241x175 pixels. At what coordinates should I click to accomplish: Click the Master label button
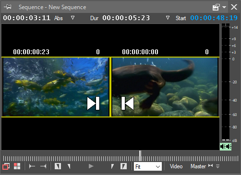point(198,166)
